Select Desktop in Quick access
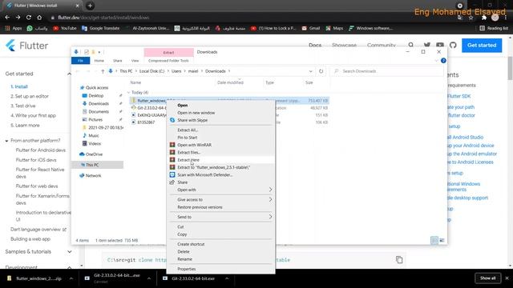Screen dimensions: 513x288 [x=96, y=96]
